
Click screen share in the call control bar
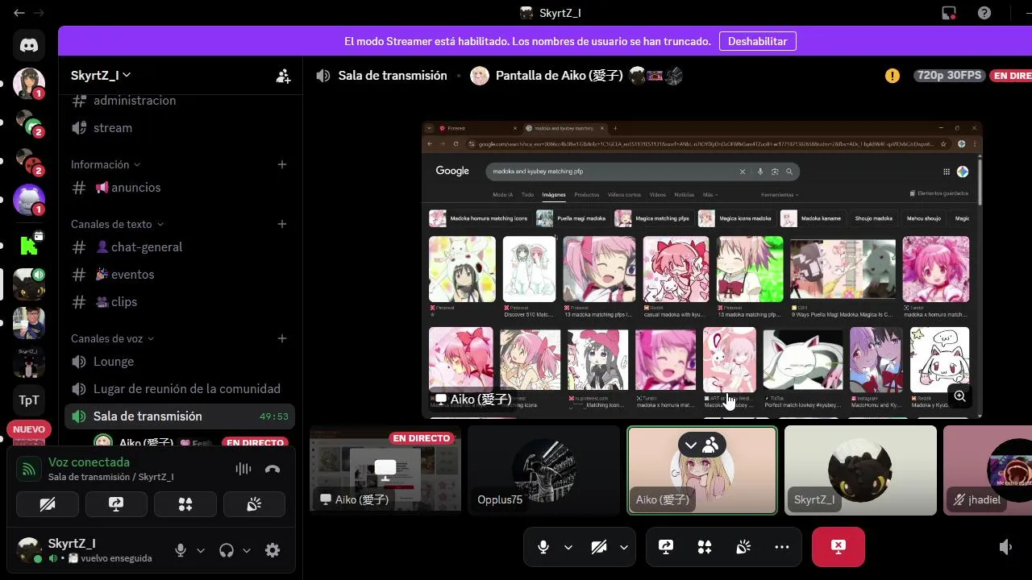[666, 547]
